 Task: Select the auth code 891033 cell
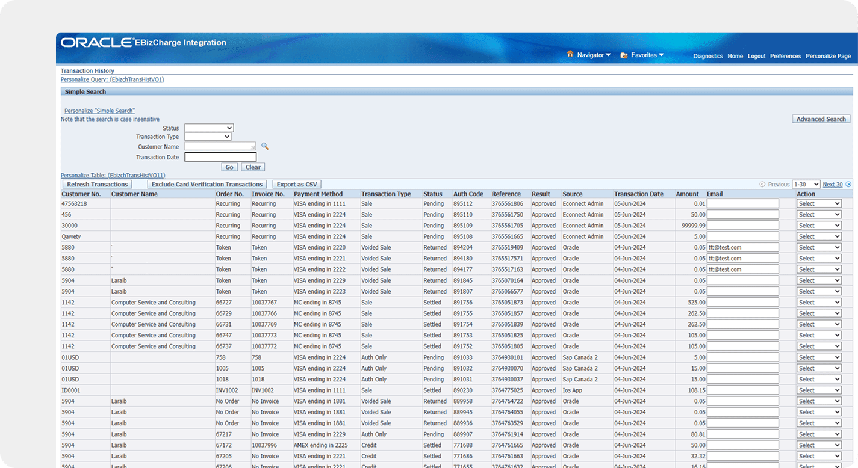463,357
